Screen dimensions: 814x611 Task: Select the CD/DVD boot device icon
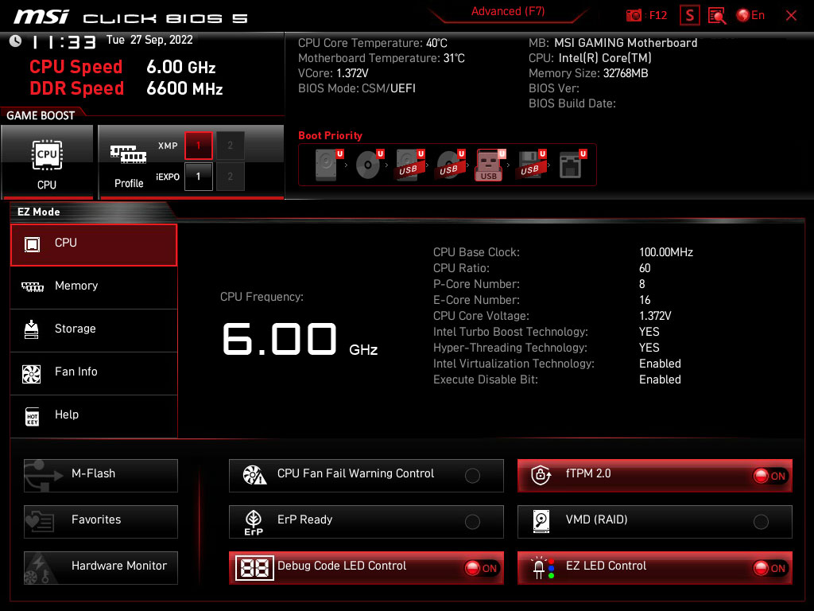click(367, 165)
